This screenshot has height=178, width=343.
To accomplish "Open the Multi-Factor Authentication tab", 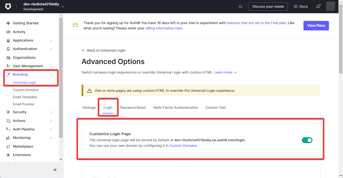I will tap(175, 108).
